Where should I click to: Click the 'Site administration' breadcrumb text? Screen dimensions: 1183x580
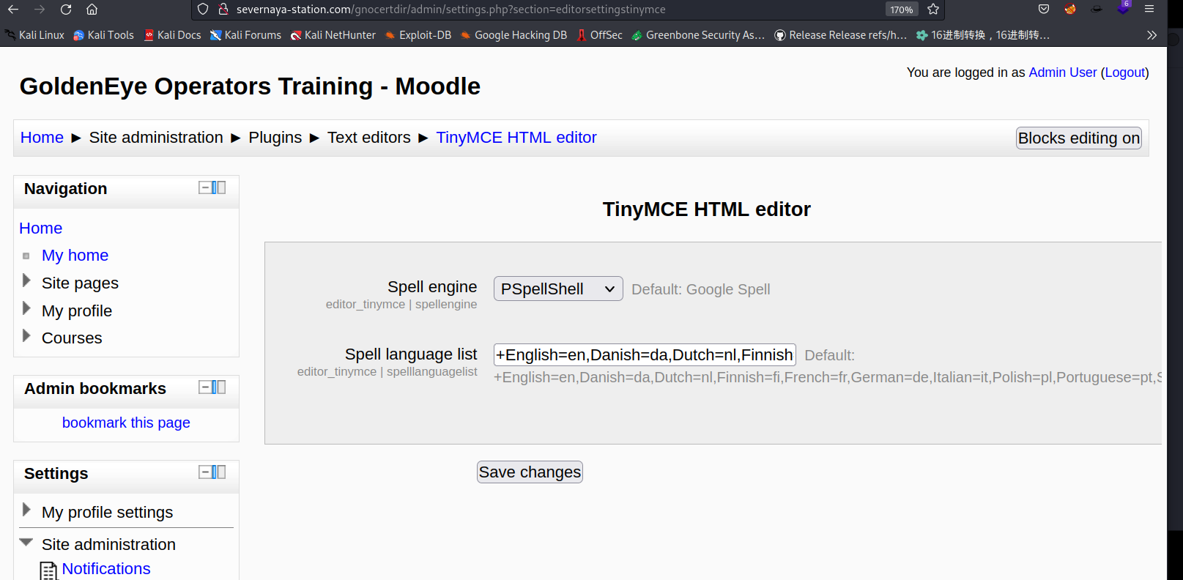[156, 138]
